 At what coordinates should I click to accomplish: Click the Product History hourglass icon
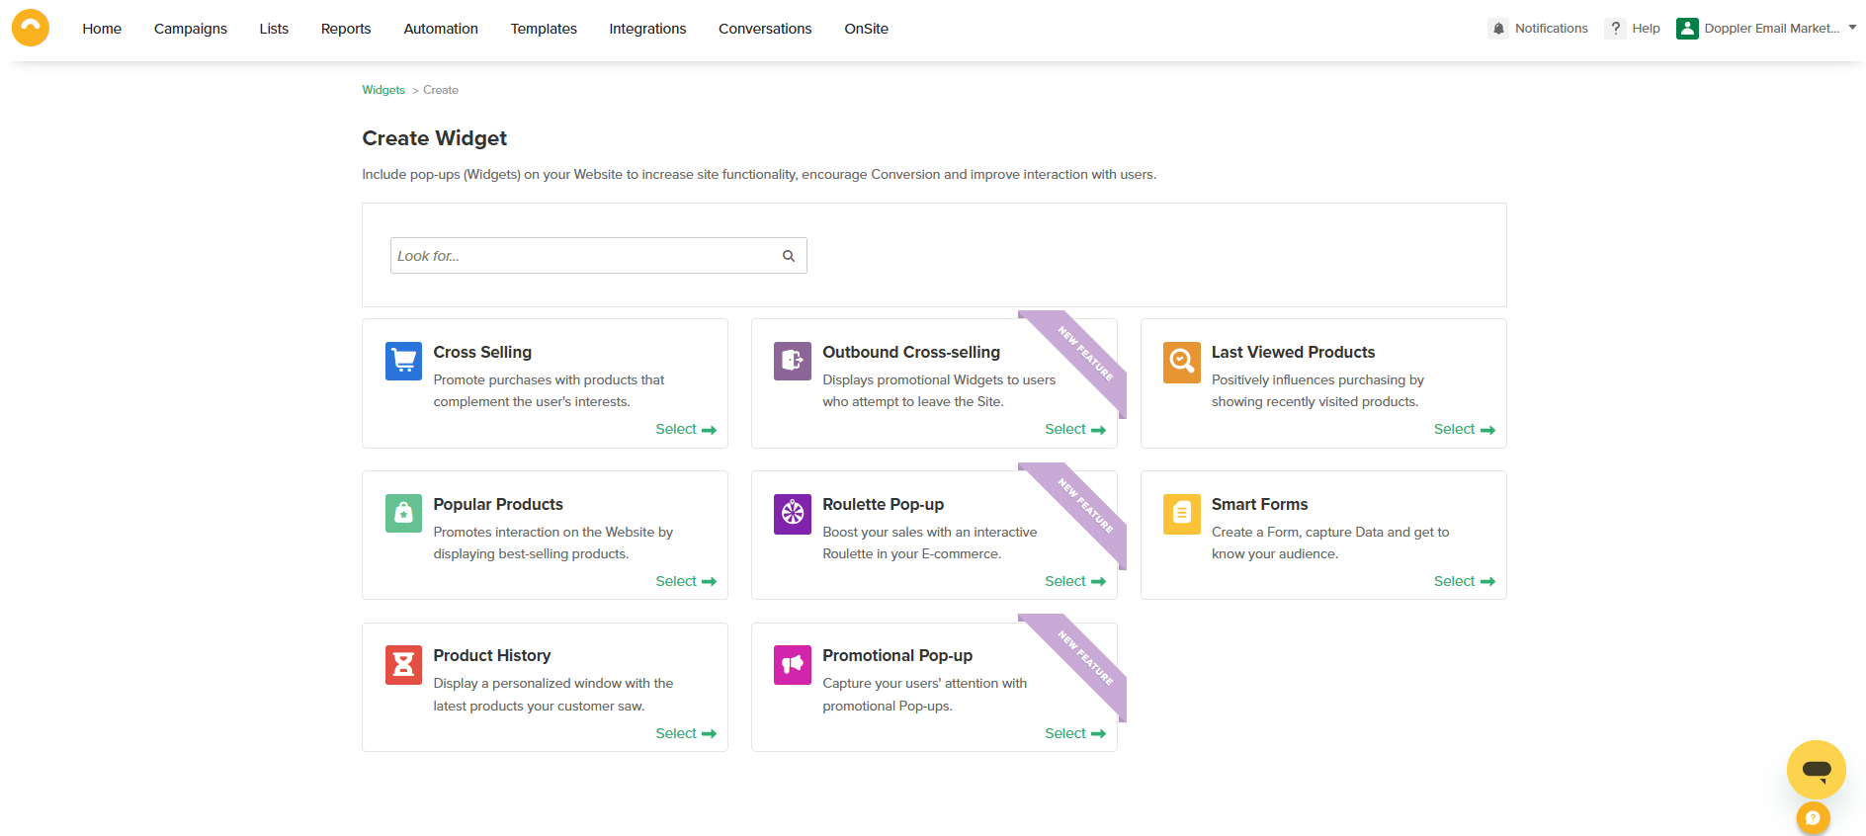click(x=403, y=665)
